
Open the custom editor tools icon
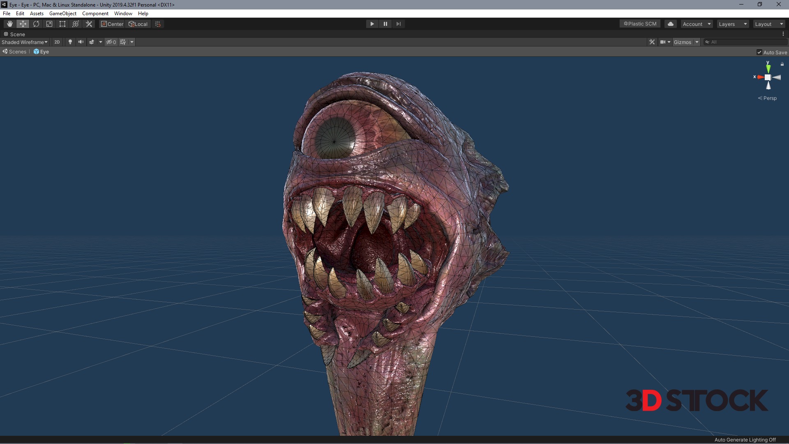tap(89, 24)
